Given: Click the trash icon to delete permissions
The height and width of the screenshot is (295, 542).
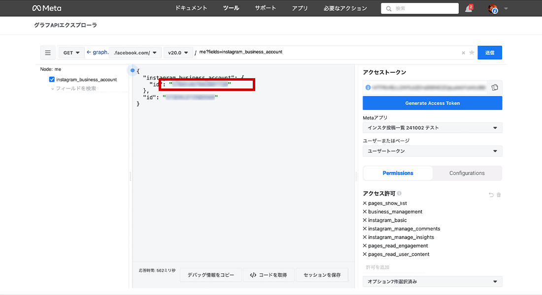Looking at the screenshot, I should (x=499, y=195).
